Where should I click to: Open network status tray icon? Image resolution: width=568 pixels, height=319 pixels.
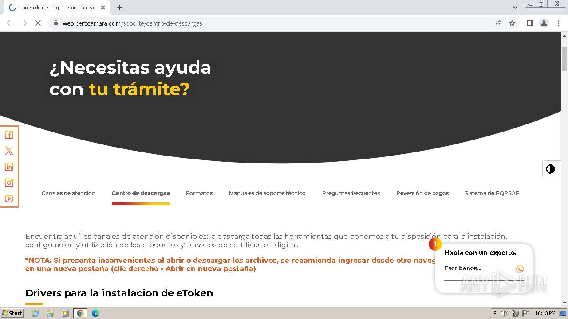(x=515, y=313)
